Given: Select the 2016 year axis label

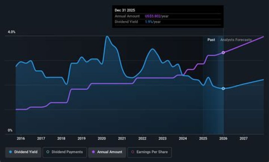Looking at the screenshot, I should pyautogui.click(x=20, y=138).
